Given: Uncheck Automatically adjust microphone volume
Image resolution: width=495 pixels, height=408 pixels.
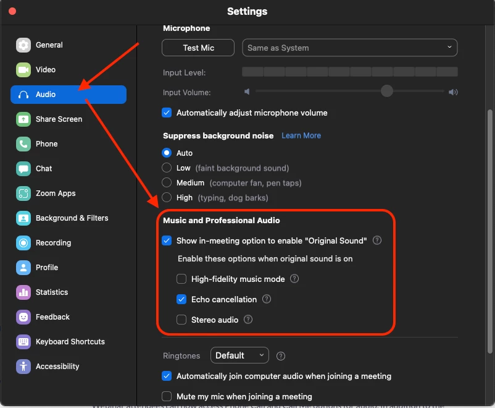Looking at the screenshot, I should tap(167, 113).
